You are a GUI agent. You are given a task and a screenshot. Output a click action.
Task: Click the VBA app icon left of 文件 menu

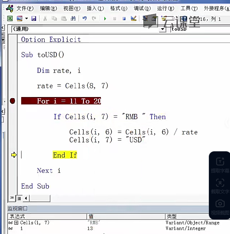tap(10, 8)
